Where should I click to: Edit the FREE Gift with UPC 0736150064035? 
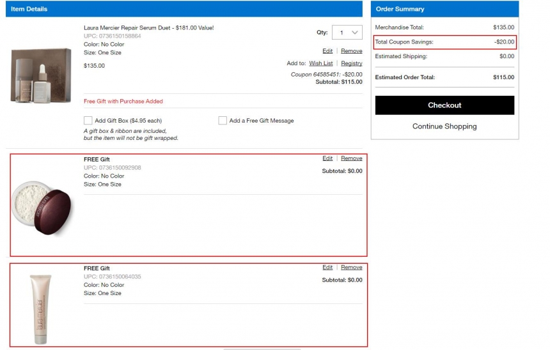tap(327, 268)
